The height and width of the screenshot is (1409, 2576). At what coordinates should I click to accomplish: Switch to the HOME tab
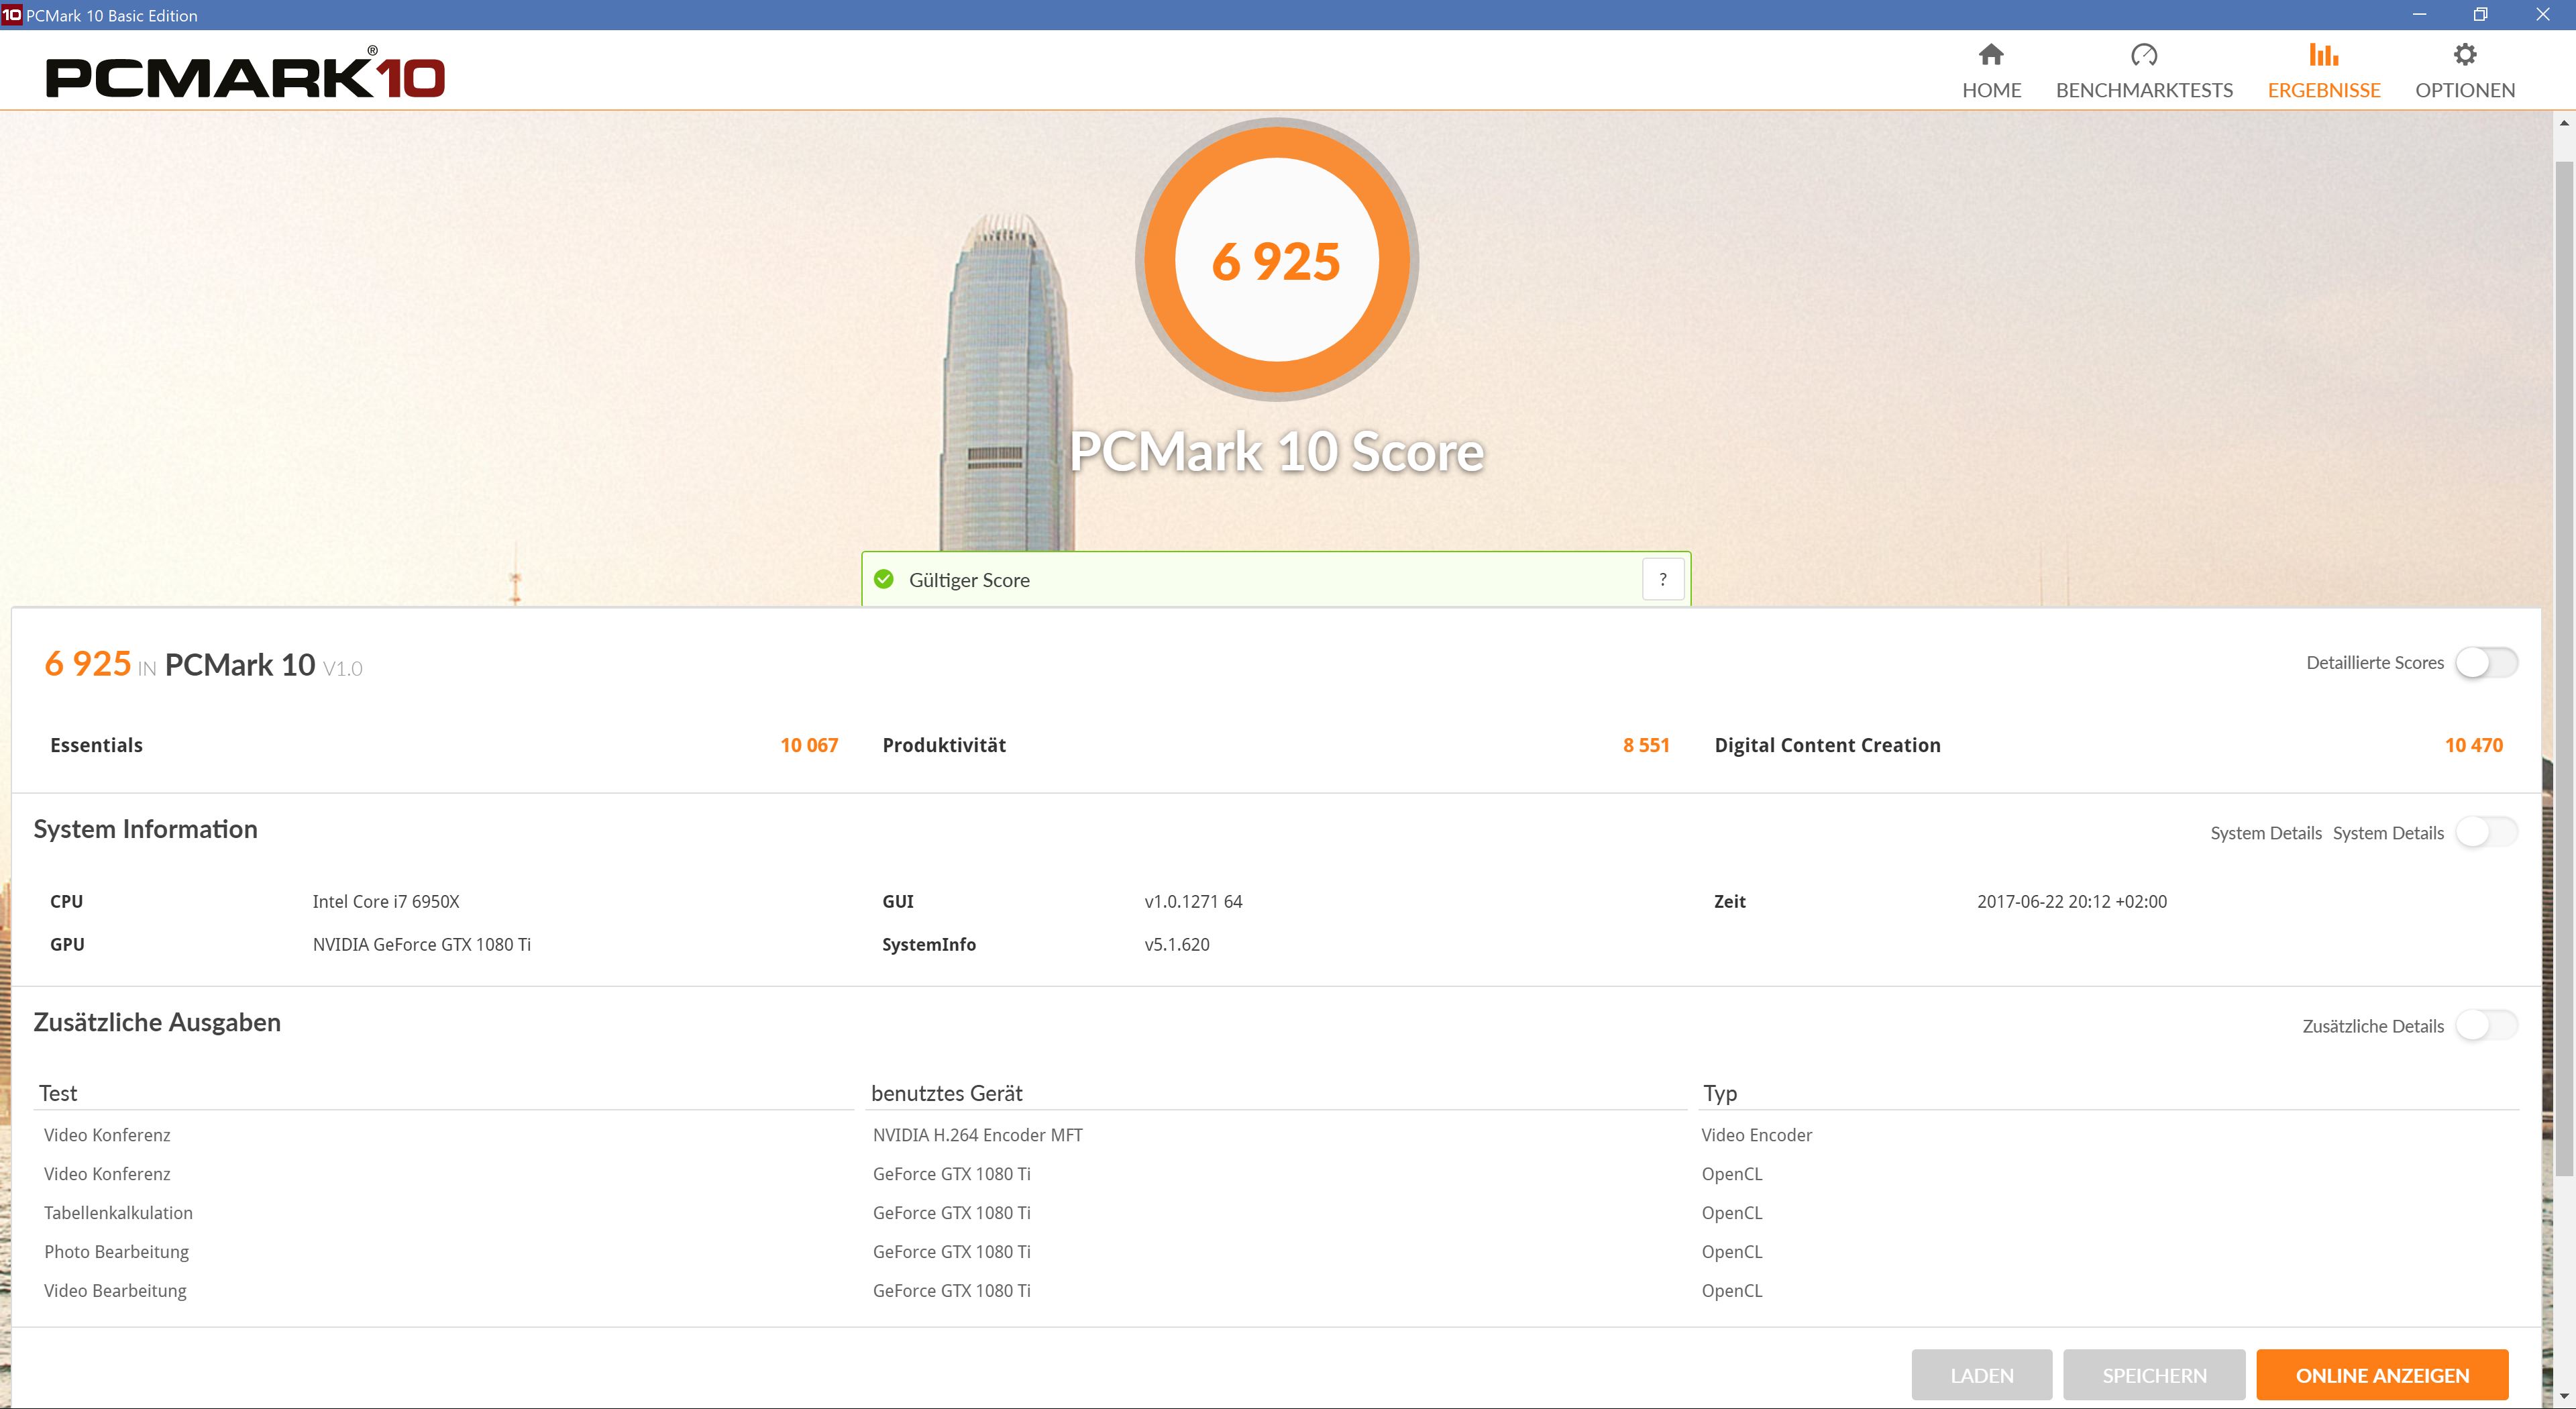[1991, 90]
